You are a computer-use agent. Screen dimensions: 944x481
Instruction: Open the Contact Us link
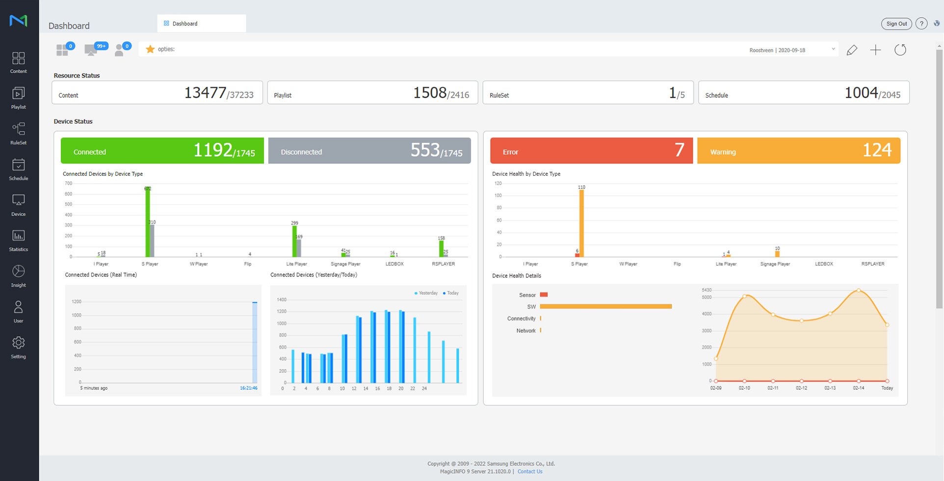pos(530,472)
